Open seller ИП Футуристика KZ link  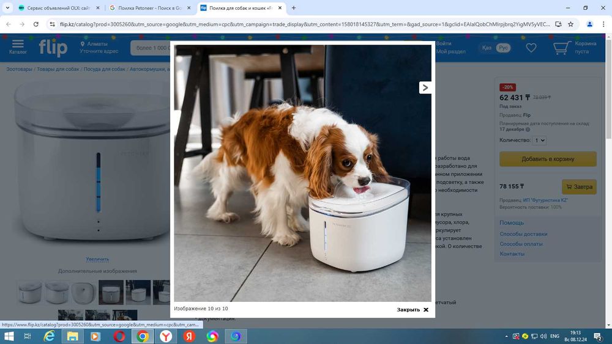pyautogui.click(x=545, y=200)
